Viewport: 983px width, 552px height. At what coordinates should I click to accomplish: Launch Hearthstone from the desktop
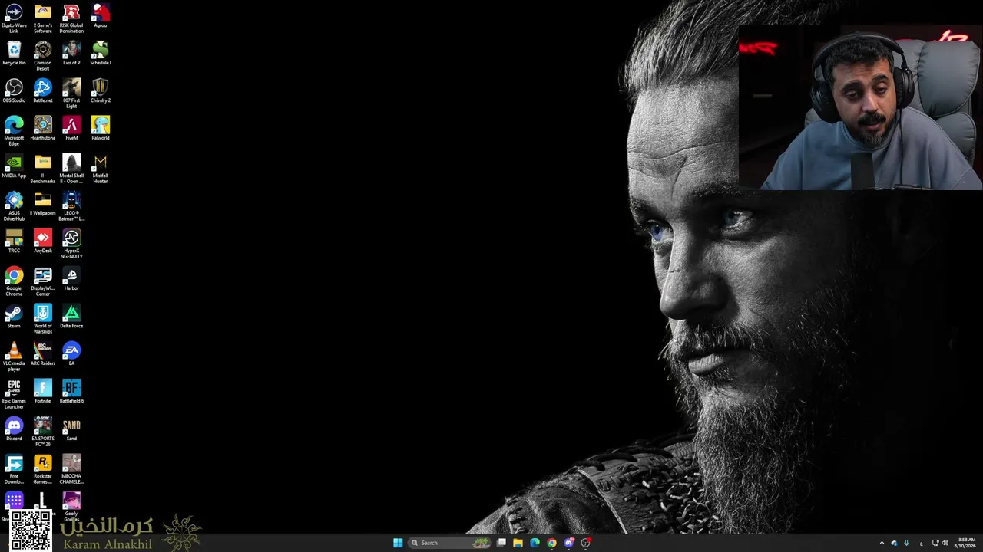(x=43, y=129)
